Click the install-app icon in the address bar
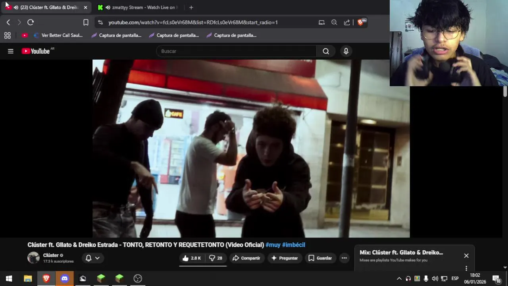 pyautogui.click(x=321, y=23)
